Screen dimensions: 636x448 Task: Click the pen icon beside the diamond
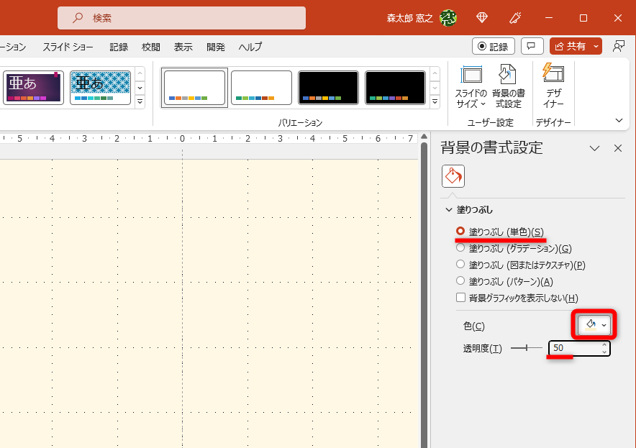coord(514,17)
